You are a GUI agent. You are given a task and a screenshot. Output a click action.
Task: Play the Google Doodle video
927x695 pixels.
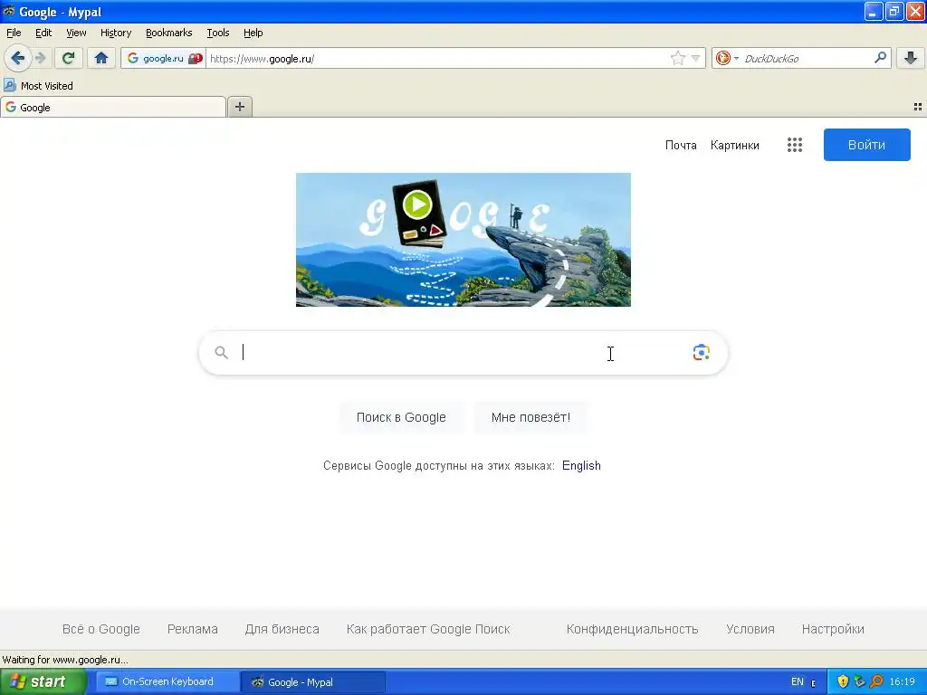417,205
